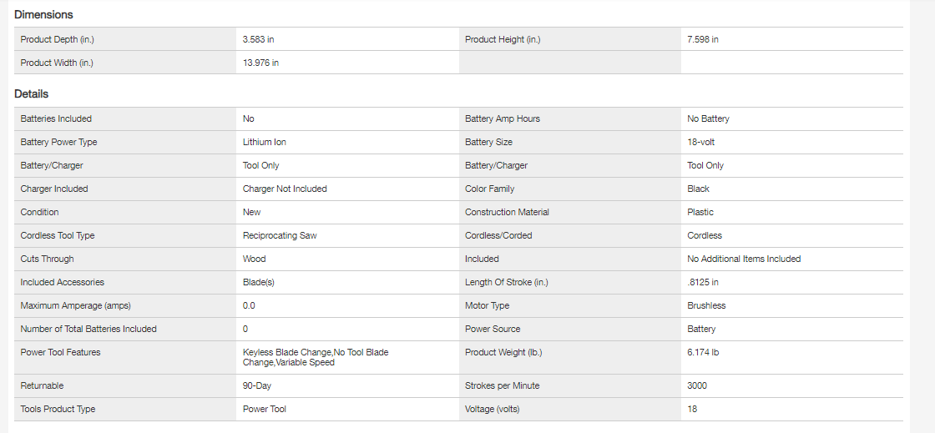Select the 6.174 lb product weight value
This screenshot has height=433, width=935.
(703, 352)
